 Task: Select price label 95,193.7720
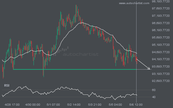click(161, 45)
